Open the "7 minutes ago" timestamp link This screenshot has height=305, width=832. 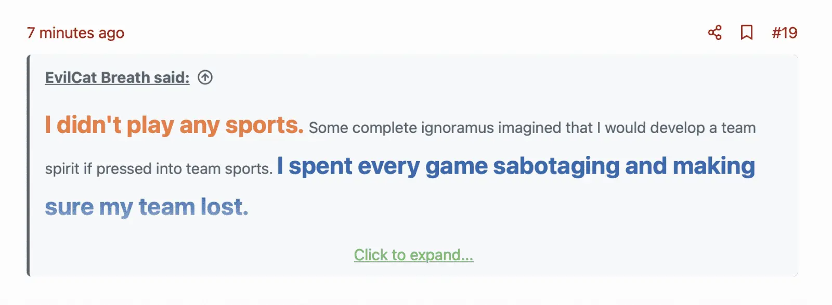[x=75, y=33]
